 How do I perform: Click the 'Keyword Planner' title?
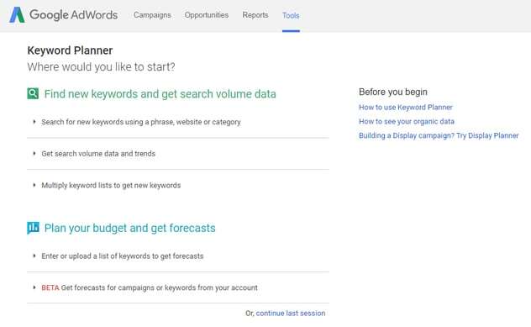(70, 50)
